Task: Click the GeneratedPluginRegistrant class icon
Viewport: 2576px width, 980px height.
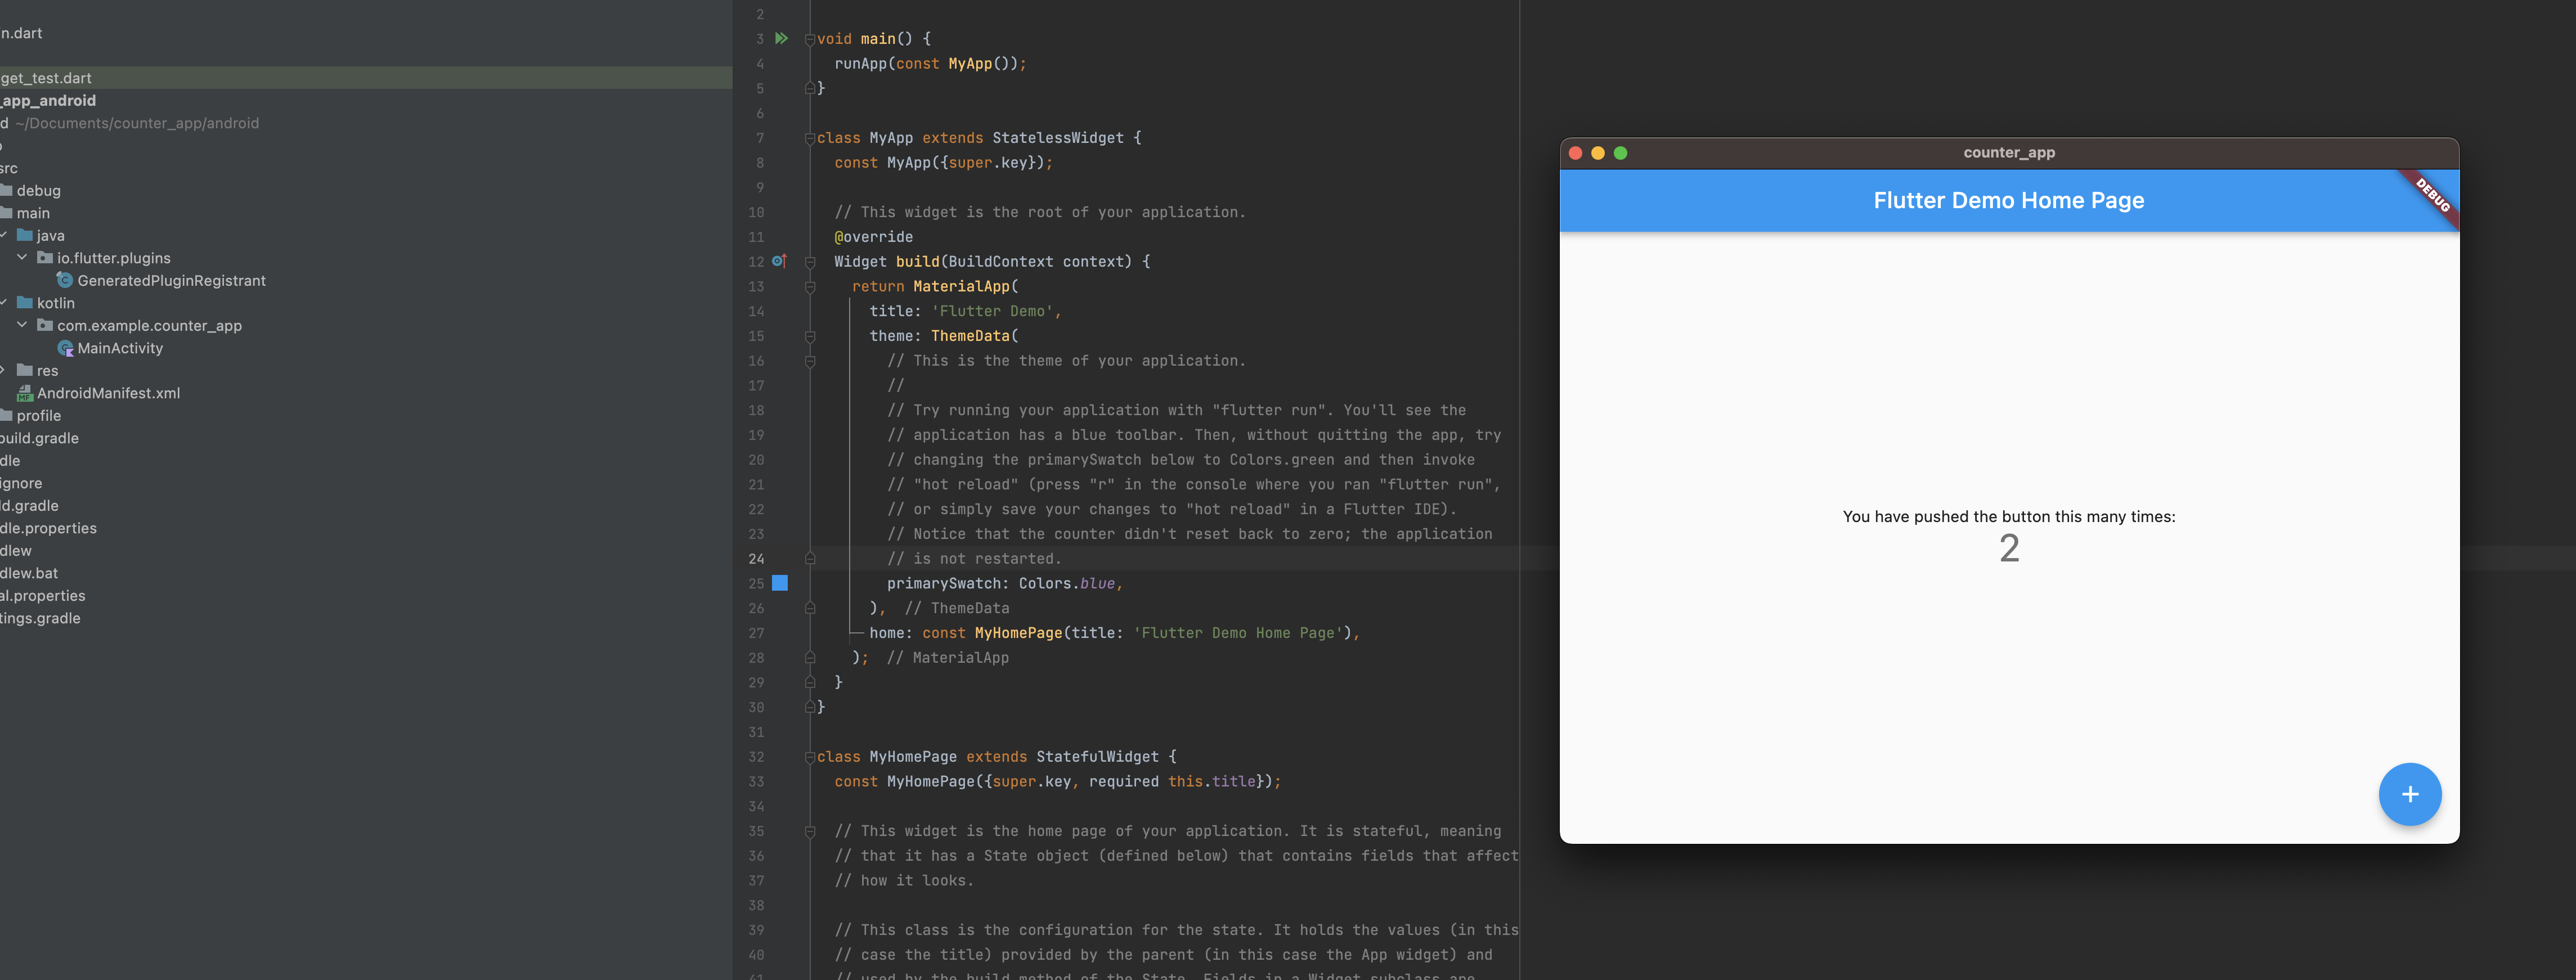Action: pos(65,280)
